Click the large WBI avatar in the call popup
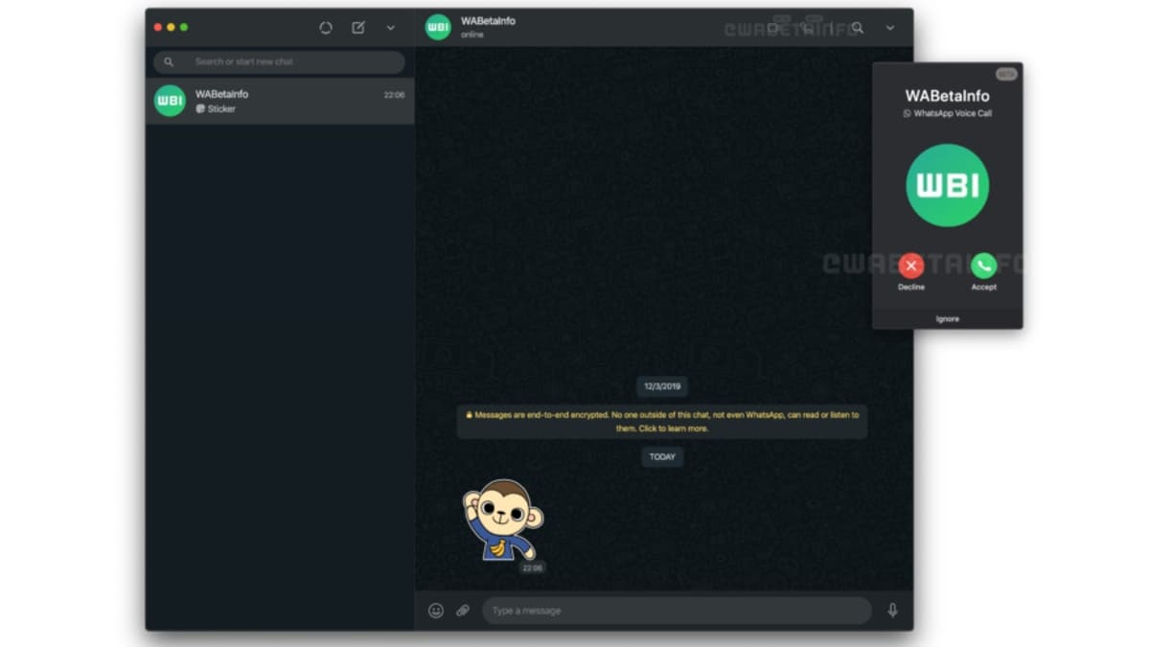 948,185
